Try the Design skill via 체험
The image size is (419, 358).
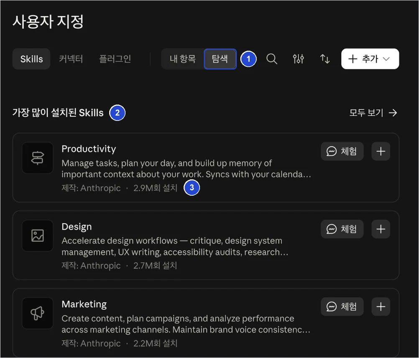coord(342,229)
